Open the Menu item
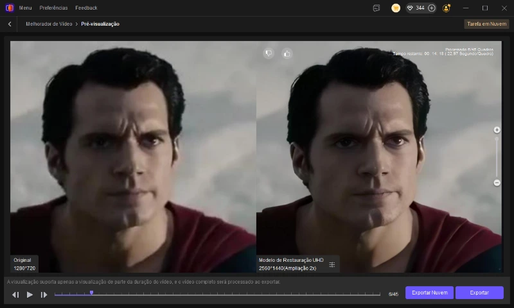The height and width of the screenshot is (308, 514). [x=25, y=8]
